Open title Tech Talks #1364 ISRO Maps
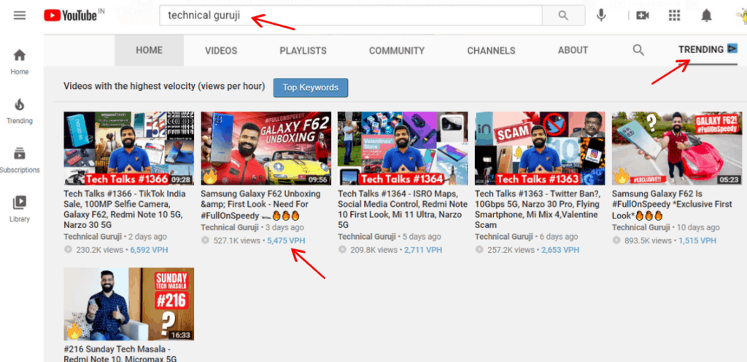Image resolution: width=747 pixels, height=362 pixels. [x=403, y=209]
